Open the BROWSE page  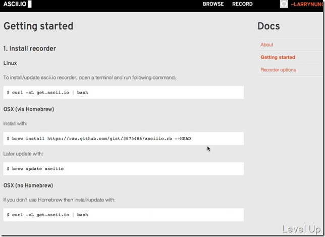tap(213, 4)
